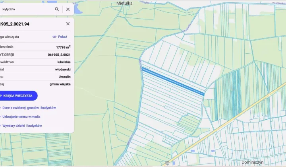Expand Wymiary działki i budynków section
Image resolution: width=286 pixels, height=167 pixels.
click(22, 126)
